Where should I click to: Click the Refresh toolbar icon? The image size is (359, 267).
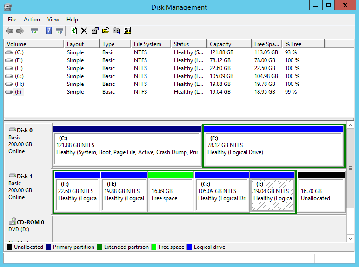tap(73, 31)
